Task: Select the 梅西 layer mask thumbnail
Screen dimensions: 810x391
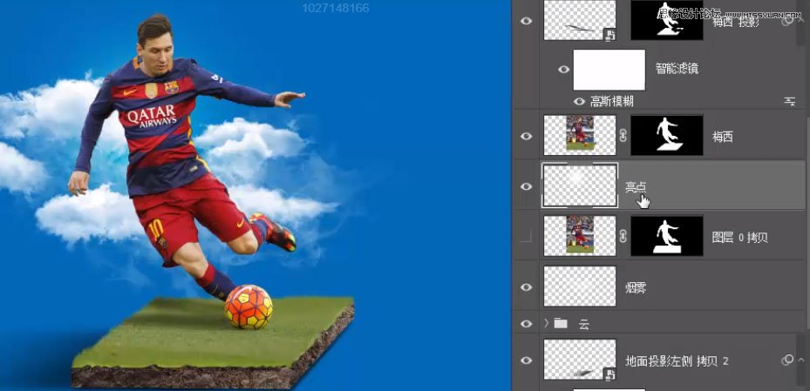Action: (667, 135)
